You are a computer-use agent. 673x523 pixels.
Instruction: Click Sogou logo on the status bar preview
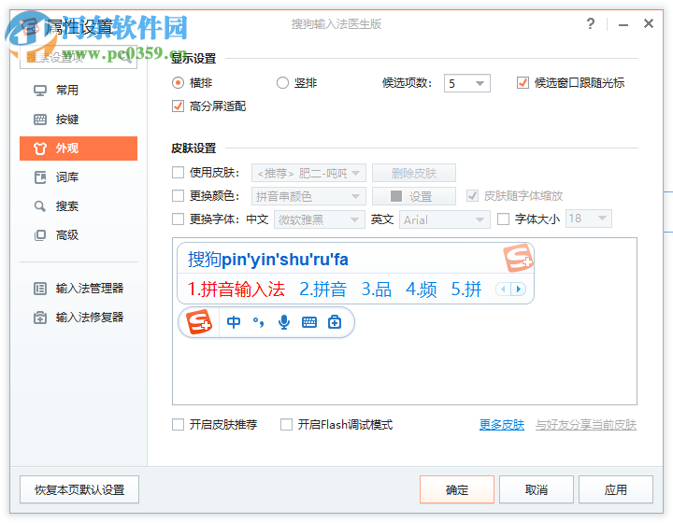[199, 322]
